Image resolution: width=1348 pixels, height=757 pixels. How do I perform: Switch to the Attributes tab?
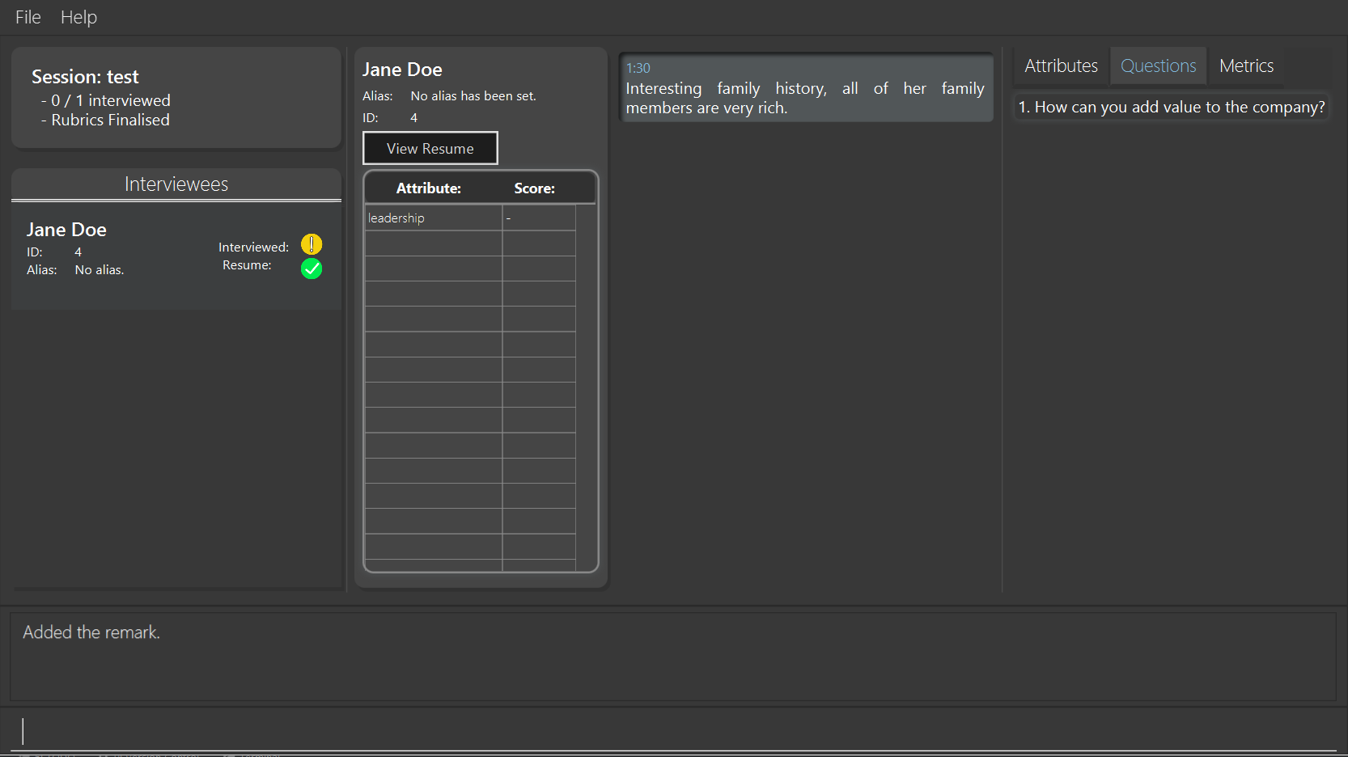(x=1061, y=66)
